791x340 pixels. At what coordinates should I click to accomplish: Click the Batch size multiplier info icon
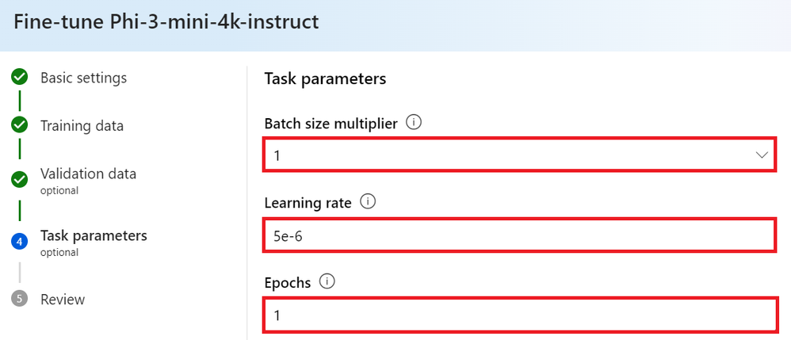(x=413, y=123)
